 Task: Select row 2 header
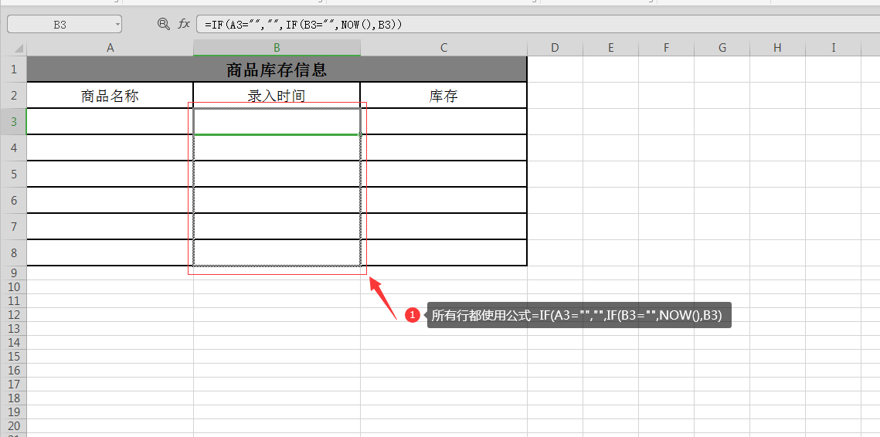13,95
